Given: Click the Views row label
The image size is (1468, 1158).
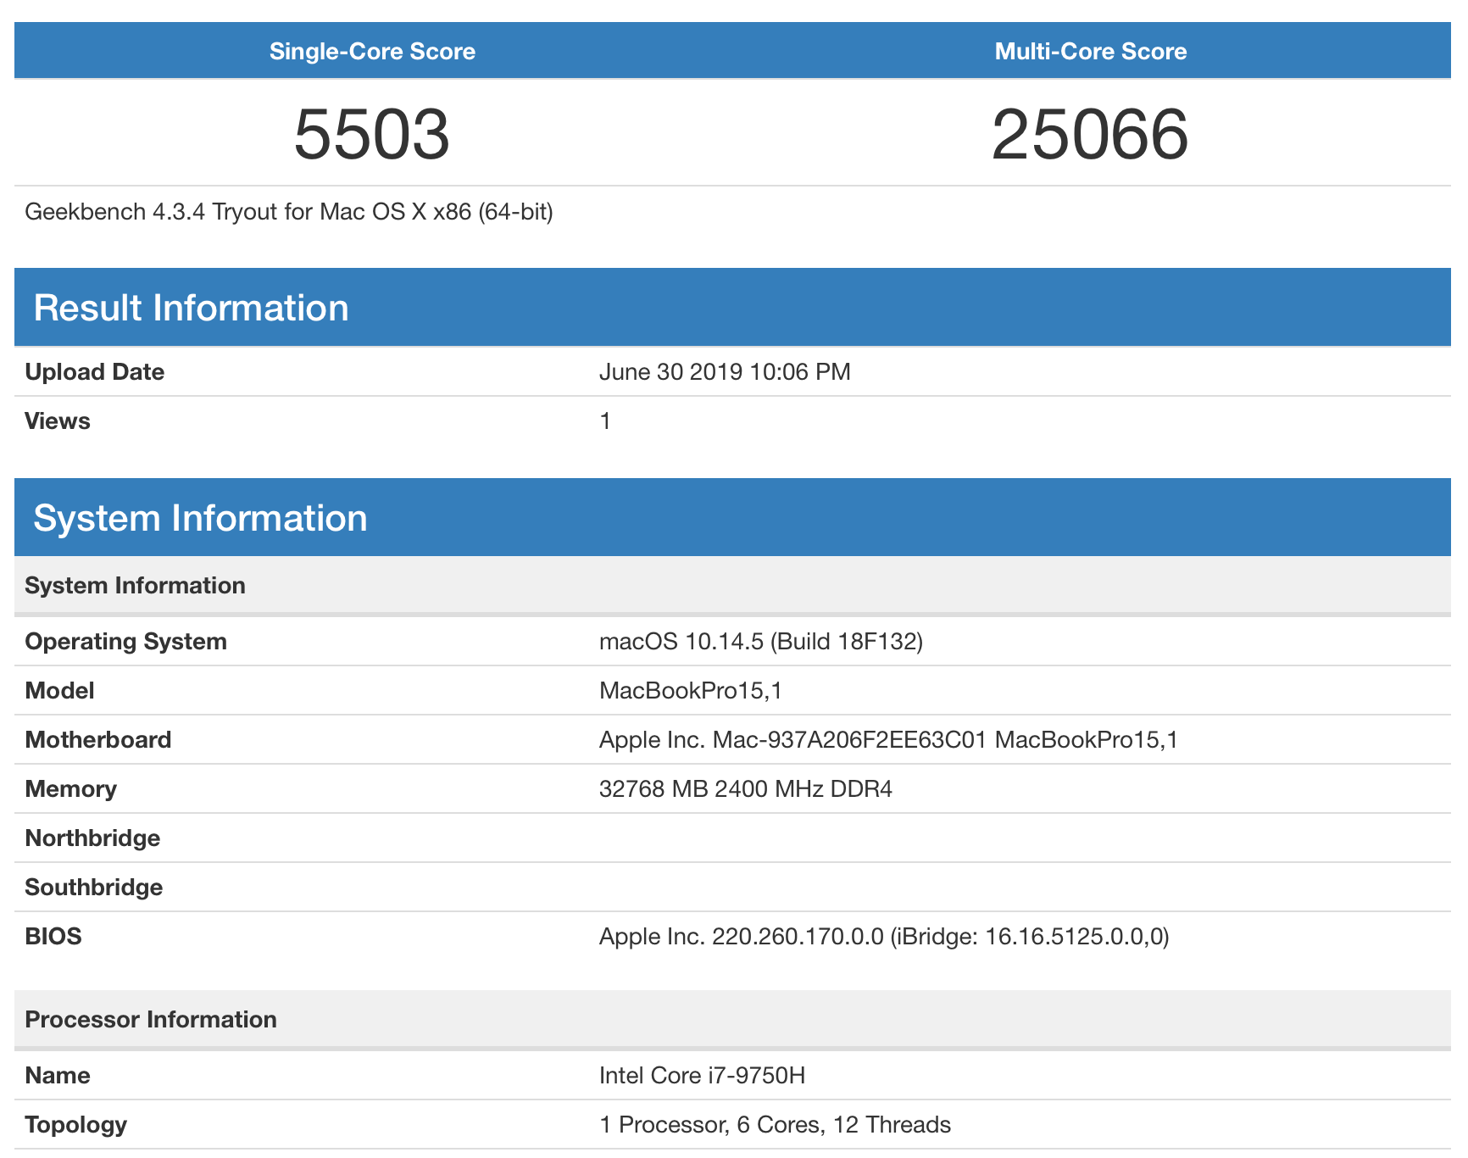Looking at the screenshot, I should 58,421.
